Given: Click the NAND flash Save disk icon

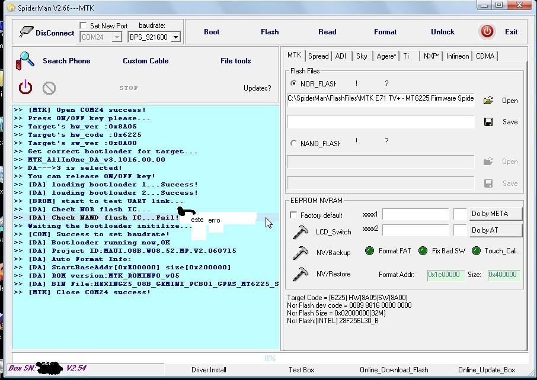Looking at the screenshot, I should 488,183.
